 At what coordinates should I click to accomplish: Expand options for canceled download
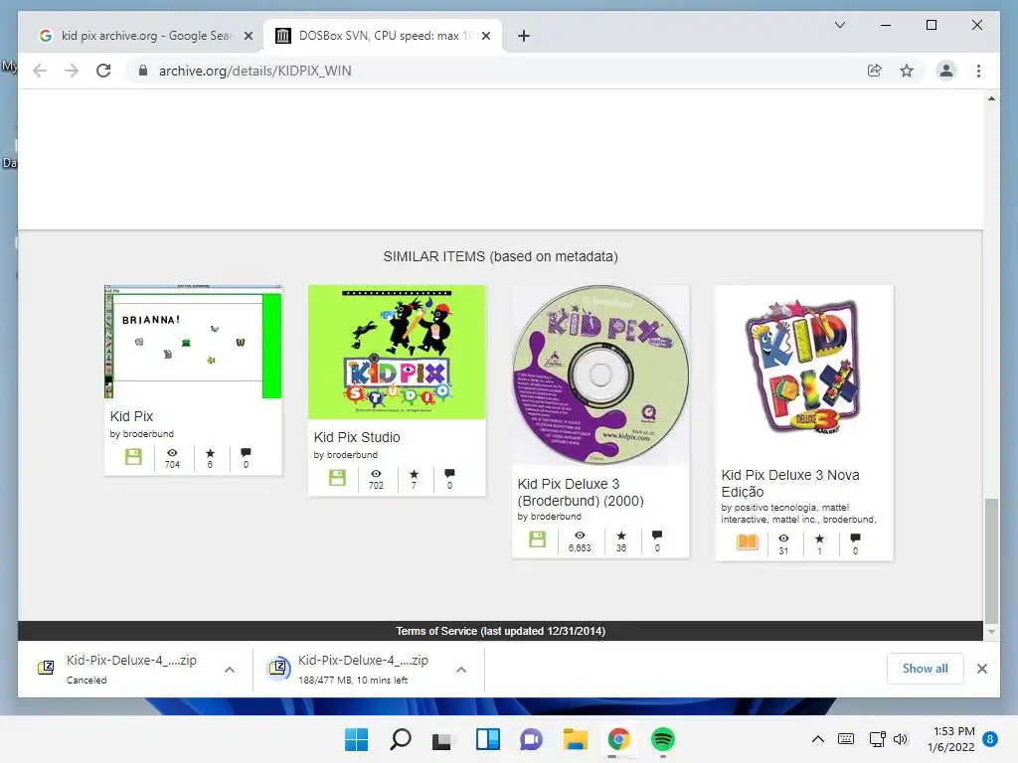(230, 670)
